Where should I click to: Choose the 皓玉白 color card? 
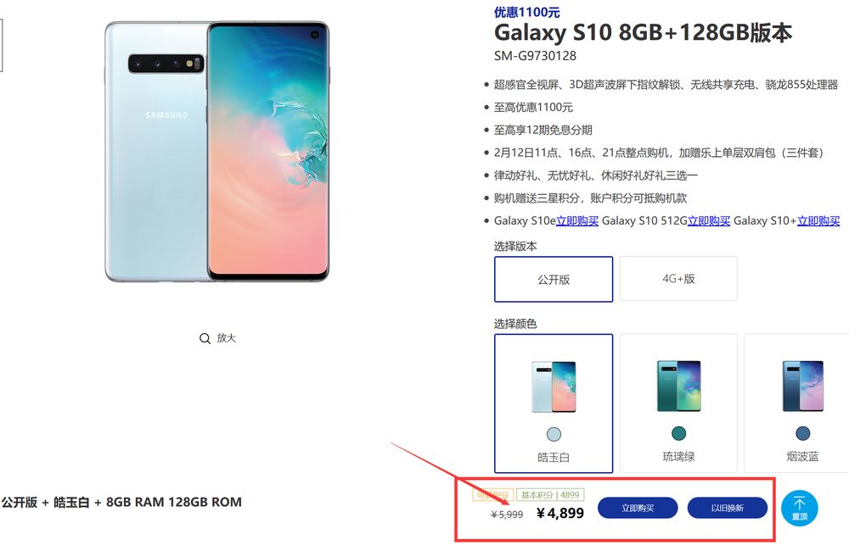[x=554, y=404]
